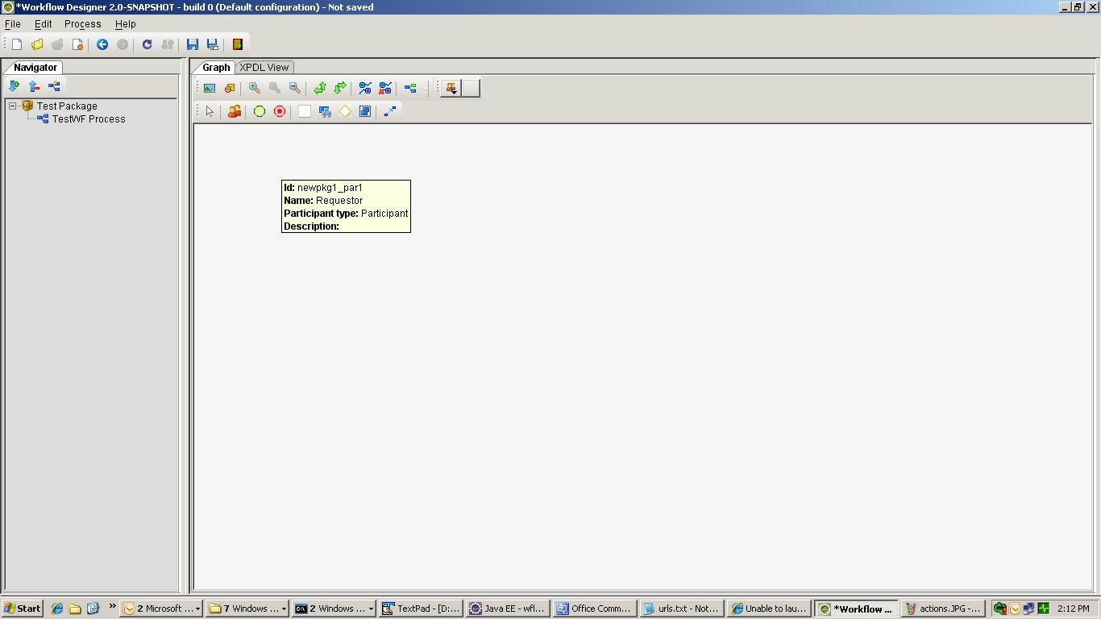
Task: Go back with the blue arrow icon
Action: (102, 44)
